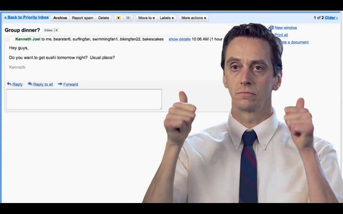
Task: Click sushi tomorrow night message line
Action: tap(62, 58)
